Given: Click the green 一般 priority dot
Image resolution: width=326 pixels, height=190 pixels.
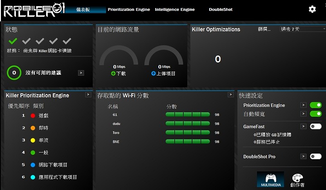Looking at the screenshot, I should 33,152.
